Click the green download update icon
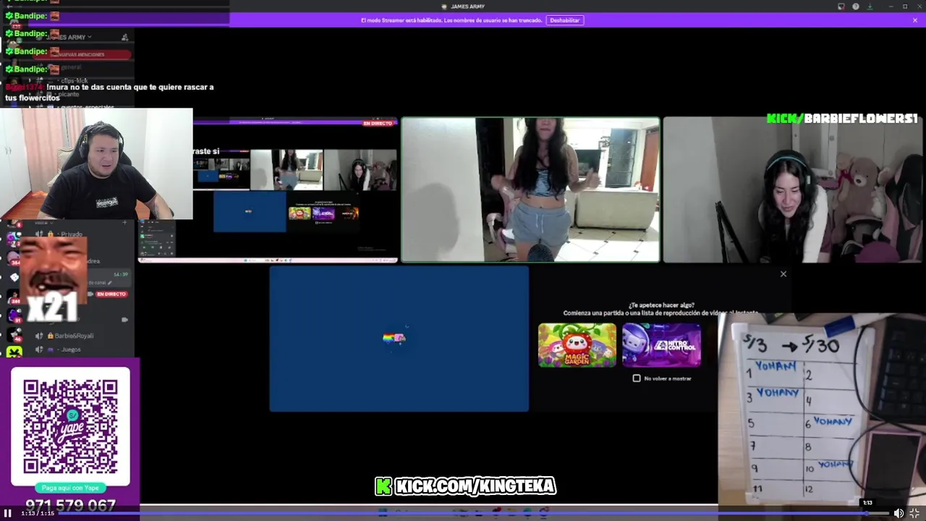This screenshot has height=521, width=926. point(870,7)
